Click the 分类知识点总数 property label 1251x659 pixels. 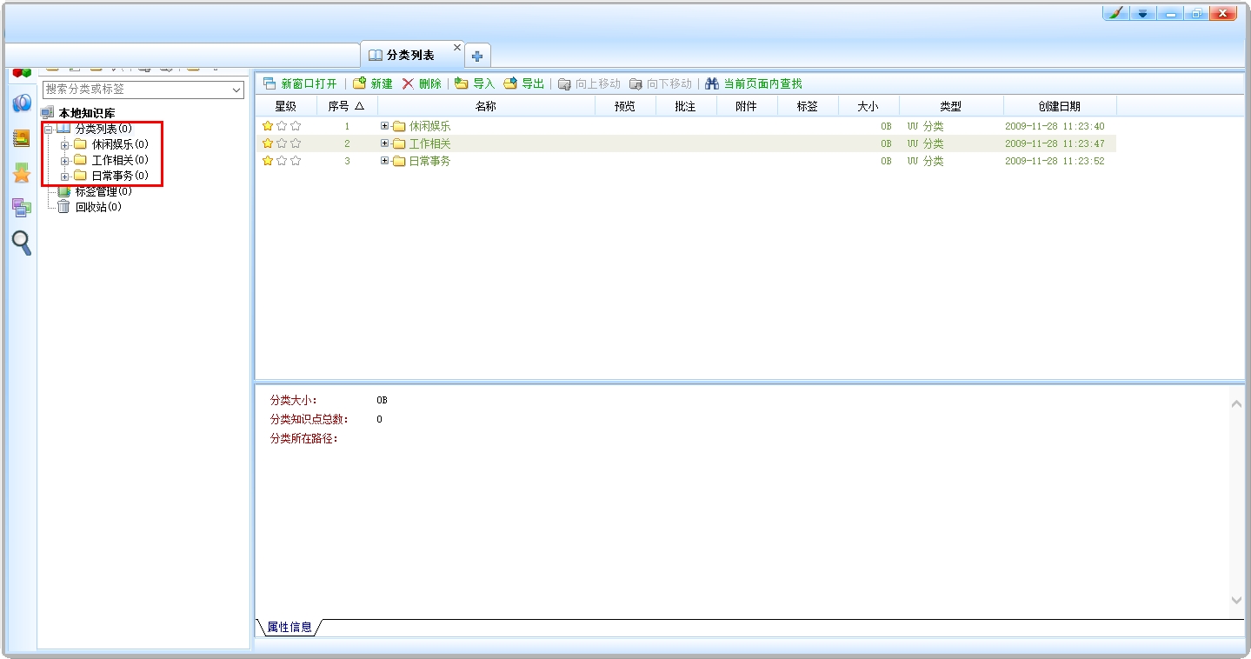click(309, 419)
